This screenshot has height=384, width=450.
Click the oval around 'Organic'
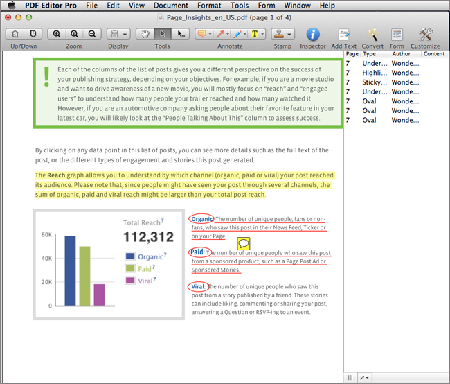pyautogui.click(x=201, y=219)
